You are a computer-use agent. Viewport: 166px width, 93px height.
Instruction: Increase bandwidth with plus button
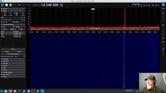point(24,18)
